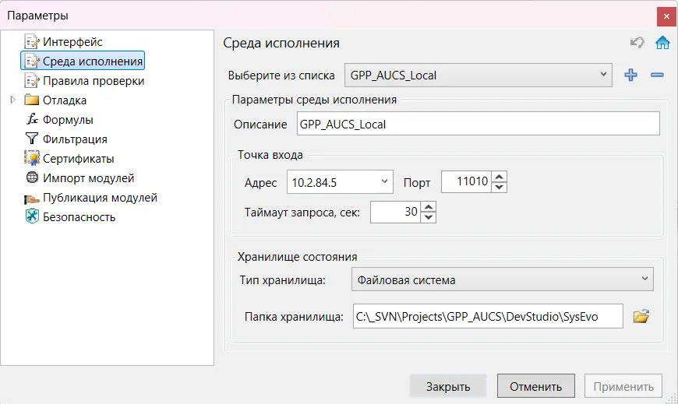Click the Сертификаты certificate icon

click(32, 158)
